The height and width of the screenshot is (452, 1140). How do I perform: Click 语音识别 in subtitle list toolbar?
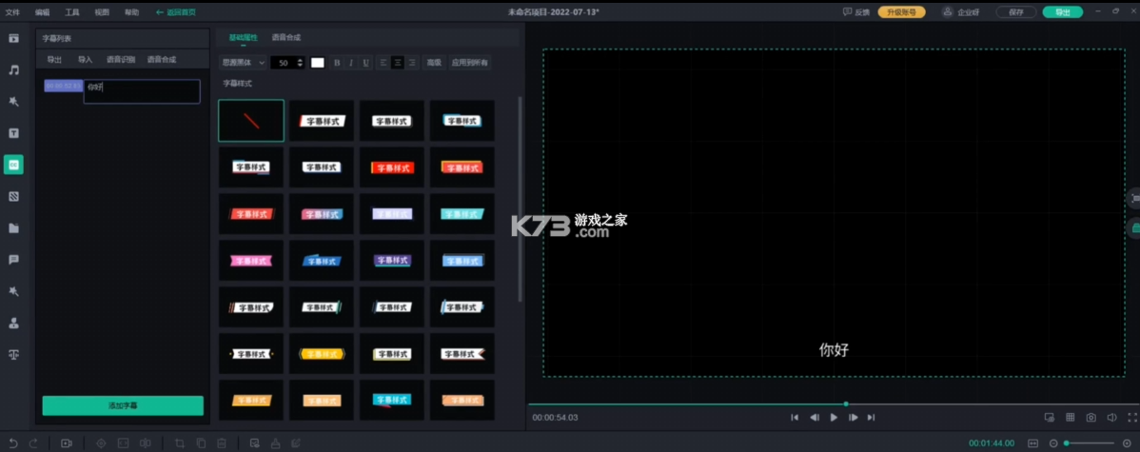pos(121,60)
